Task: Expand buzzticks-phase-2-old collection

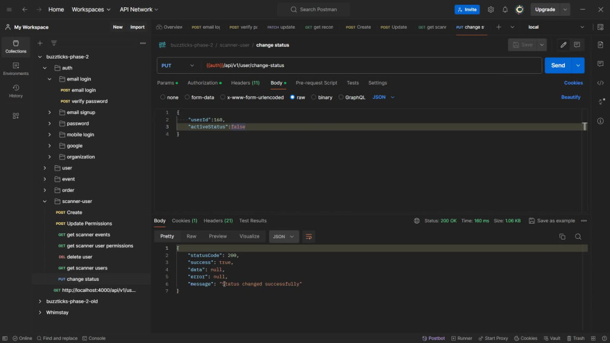Action: (40, 302)
